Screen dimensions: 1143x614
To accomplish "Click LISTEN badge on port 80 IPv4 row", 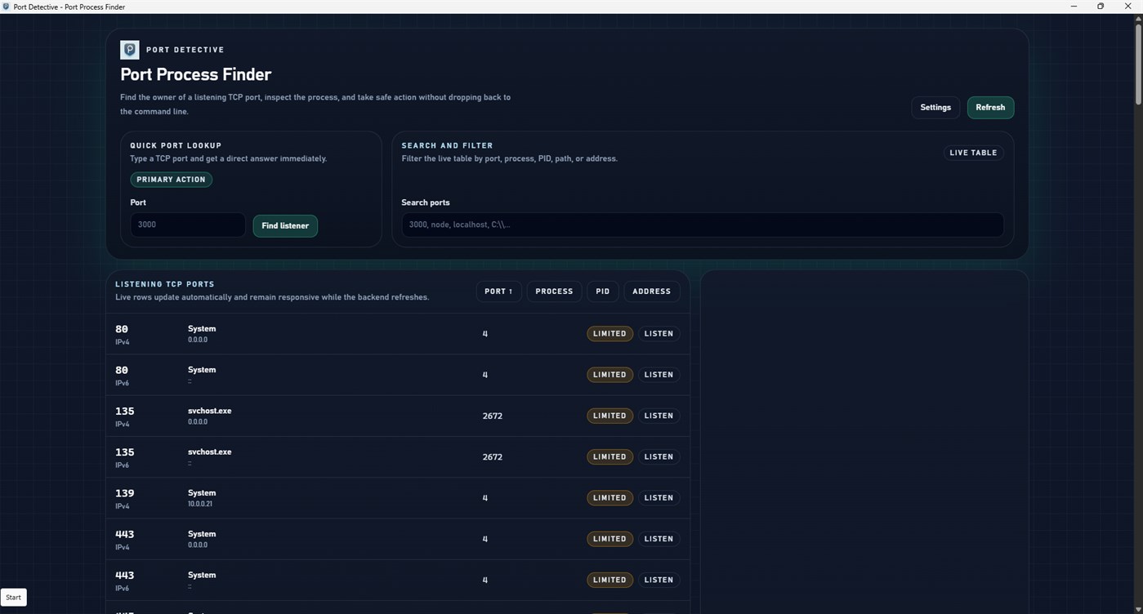I will 659,334.
